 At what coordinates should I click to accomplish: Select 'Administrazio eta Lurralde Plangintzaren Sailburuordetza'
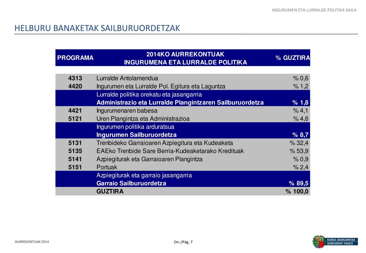click(x=180, y=103)
